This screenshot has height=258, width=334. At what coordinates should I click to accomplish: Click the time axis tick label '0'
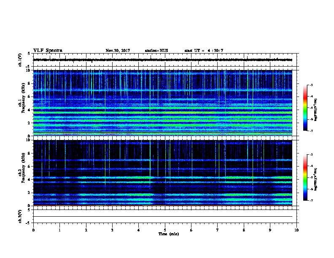click(x=33, y=230)
